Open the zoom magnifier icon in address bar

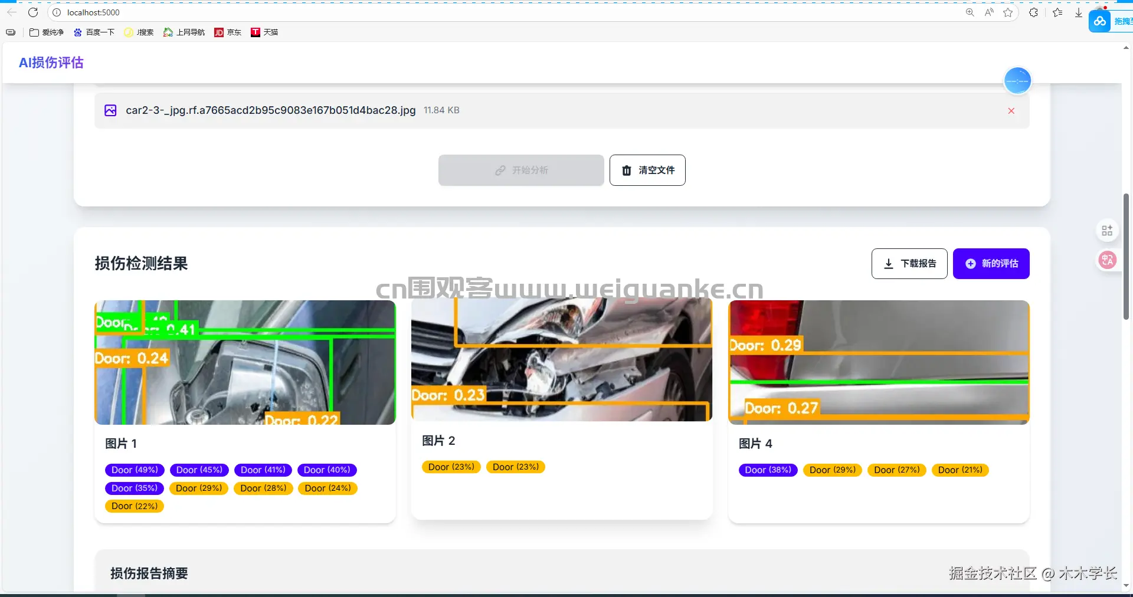970,12
